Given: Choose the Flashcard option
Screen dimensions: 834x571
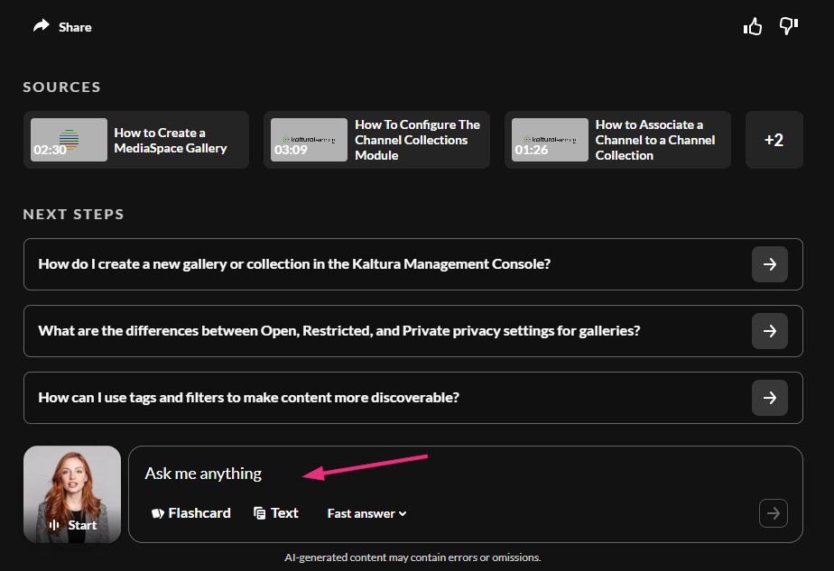Looking at the screenshot, I should pos(191,513).
